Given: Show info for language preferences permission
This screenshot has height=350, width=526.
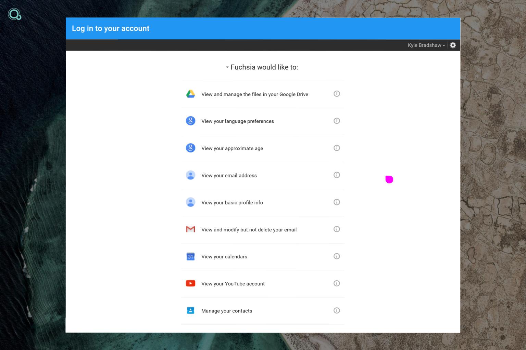Looking at the screenshot, I should 337,121.
